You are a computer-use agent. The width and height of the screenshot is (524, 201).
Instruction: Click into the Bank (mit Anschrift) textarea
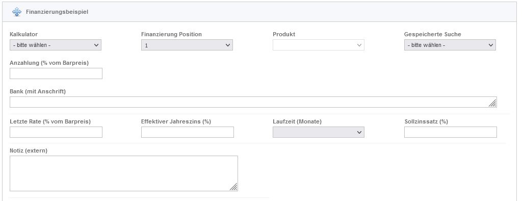point(253,102)
